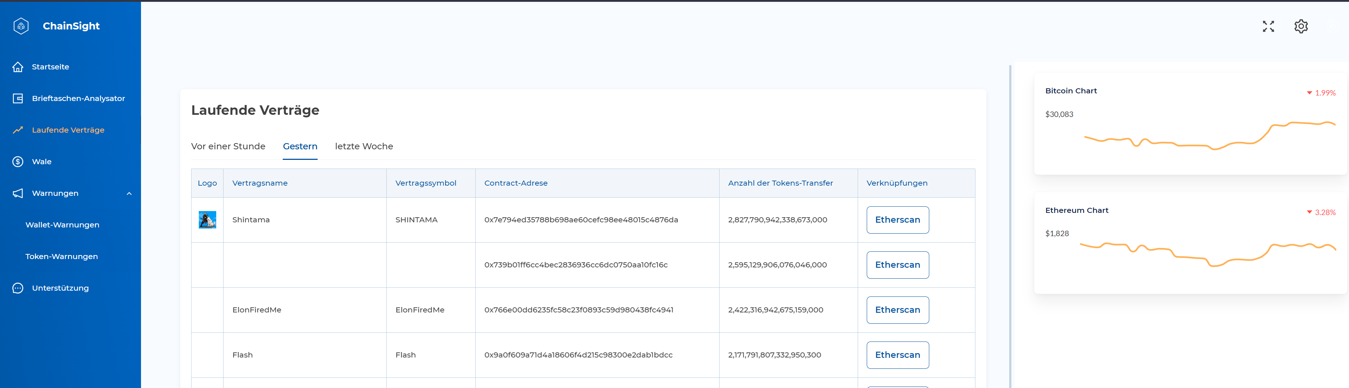The width and height of the screenshot is (1349, 388).
Task: Toggle fullscreen mode icon
Action: (1268, 26)
